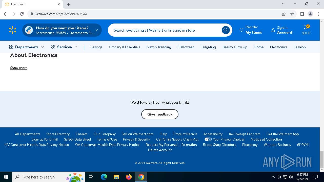Go to the Home nav item

click(x=259, y=47)
